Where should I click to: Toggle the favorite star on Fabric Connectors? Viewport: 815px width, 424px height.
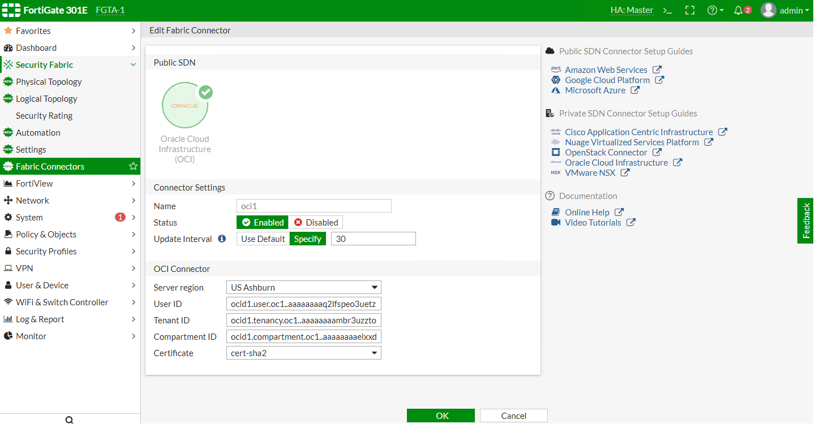point(133,166)
